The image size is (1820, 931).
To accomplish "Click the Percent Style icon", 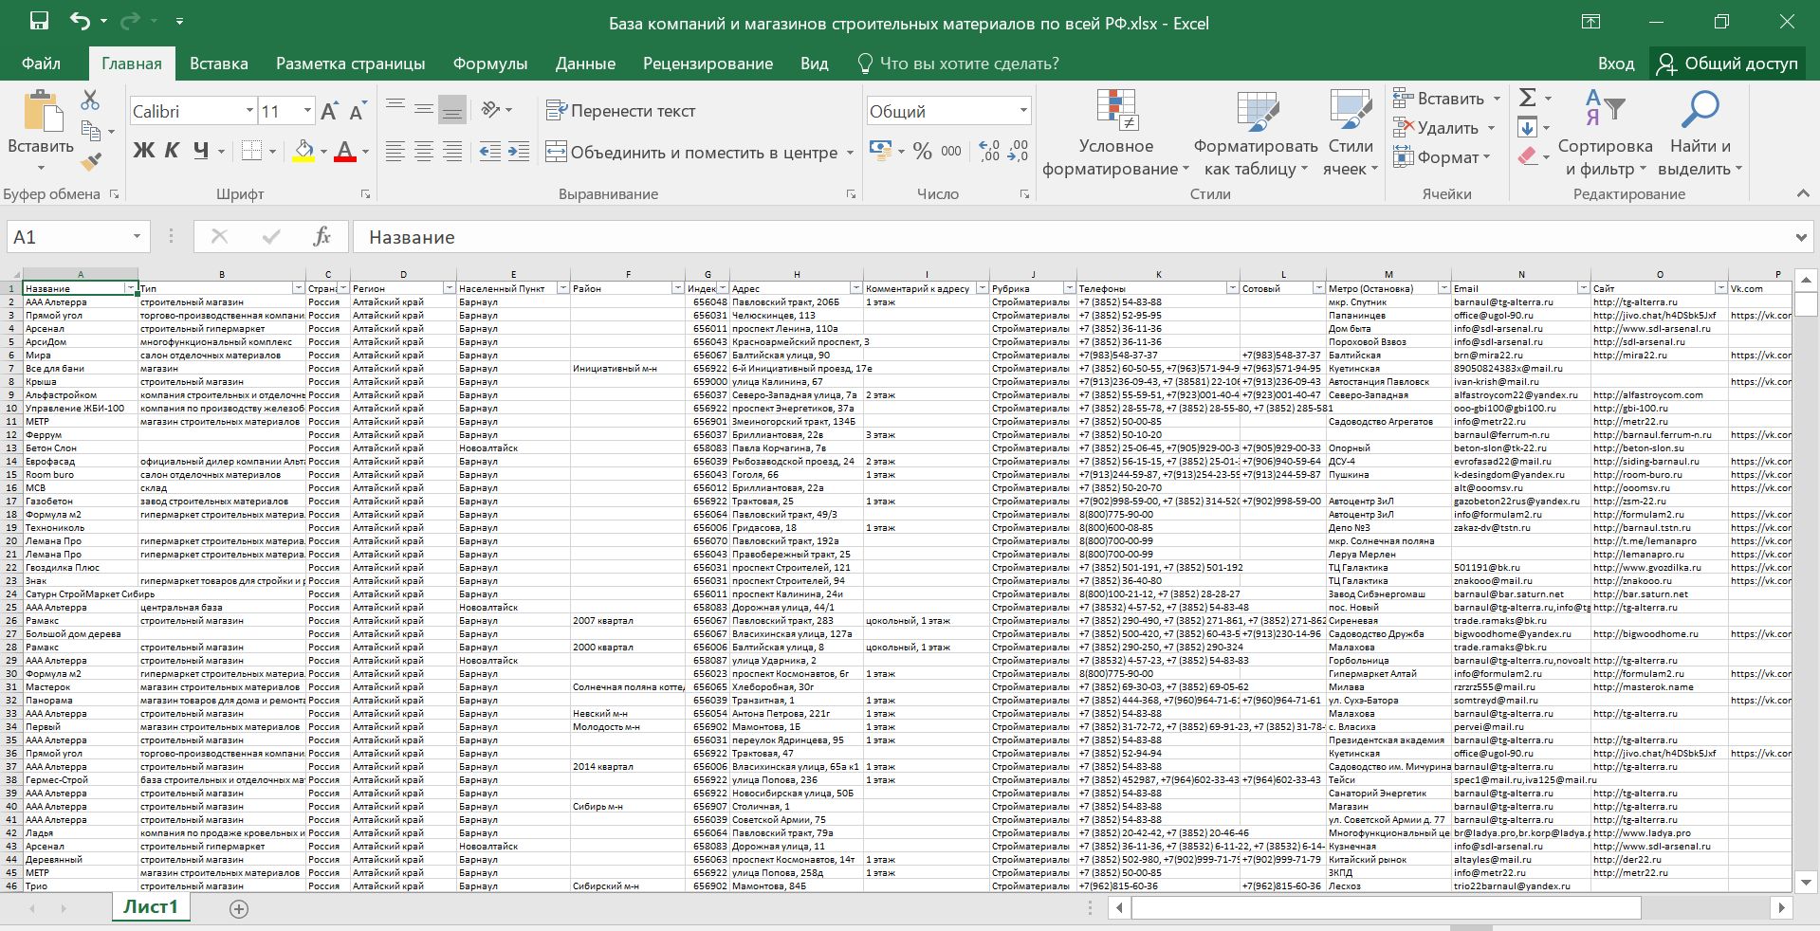I will 922,152.
